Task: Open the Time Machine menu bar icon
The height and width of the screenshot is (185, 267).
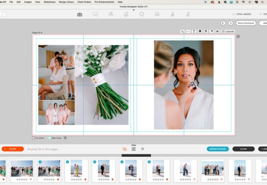Action: pos(250,2)
